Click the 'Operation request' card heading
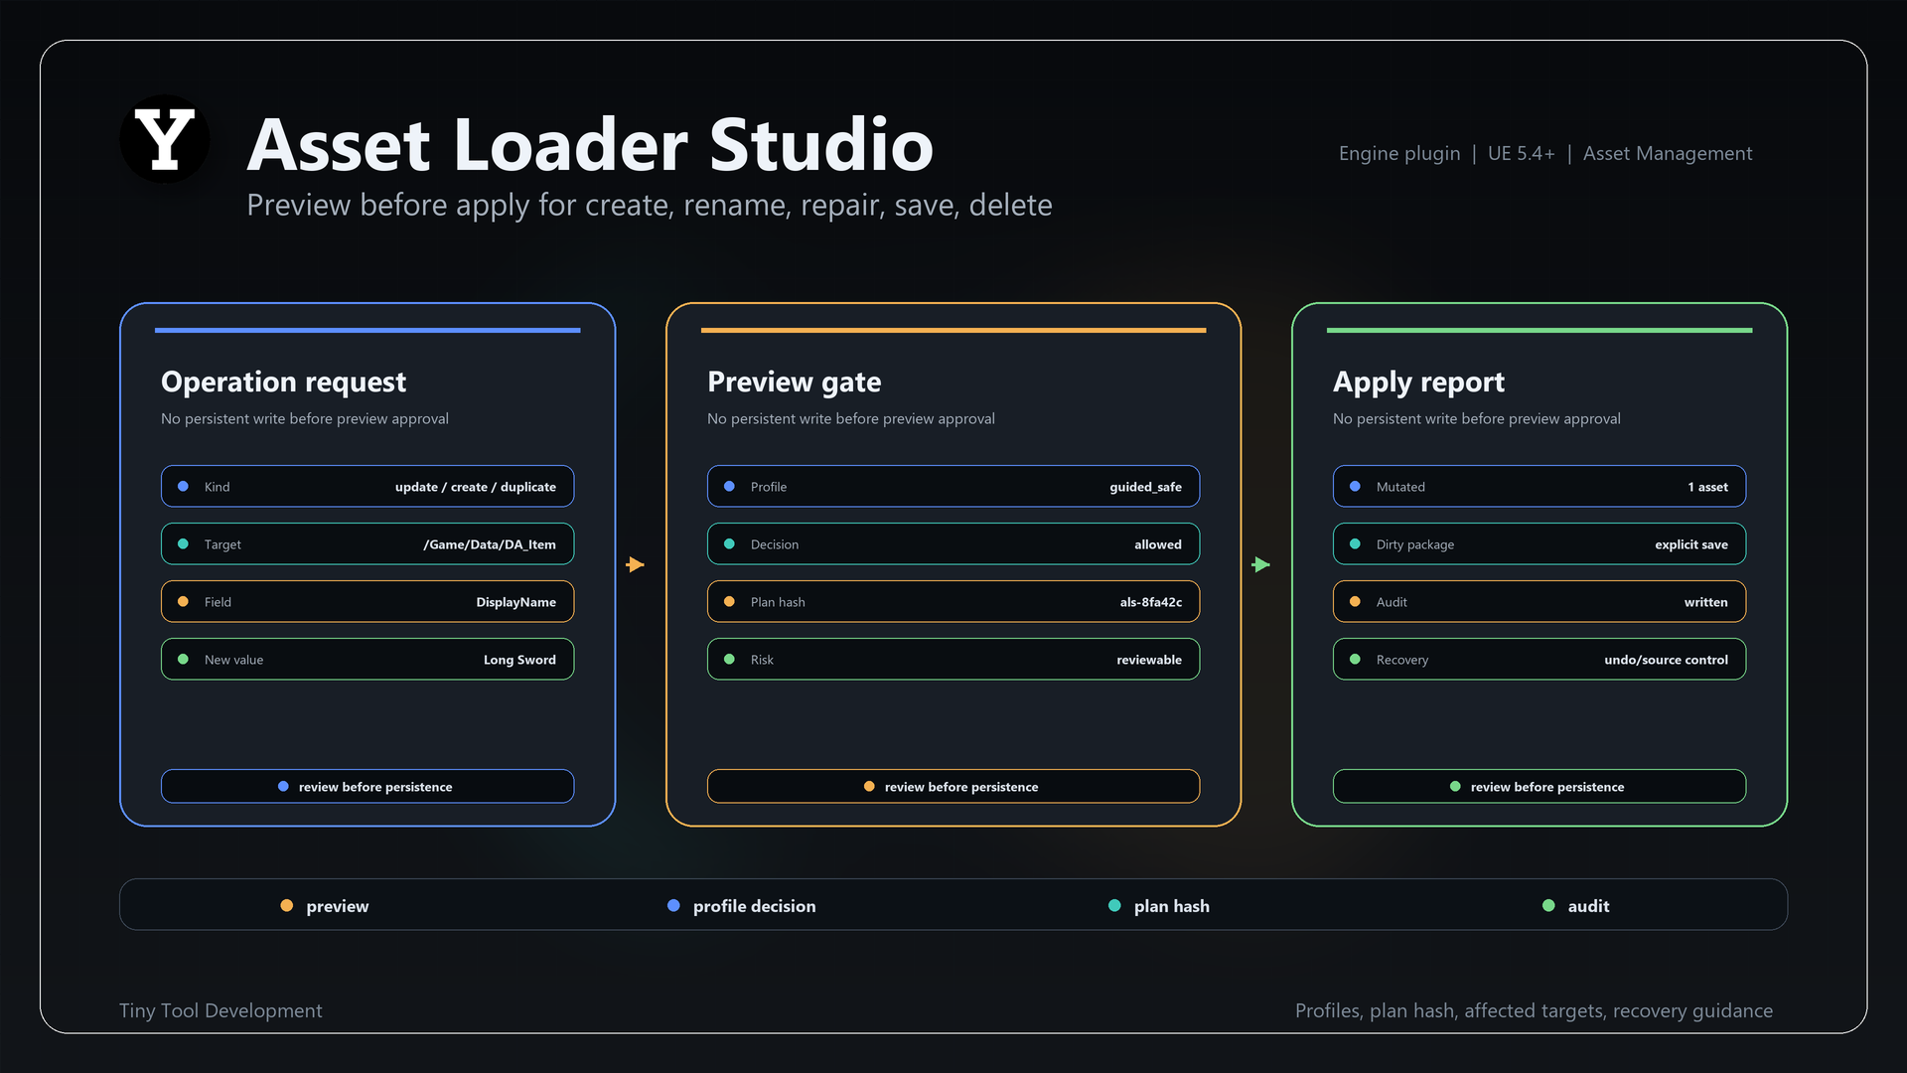 coord(284,383)
